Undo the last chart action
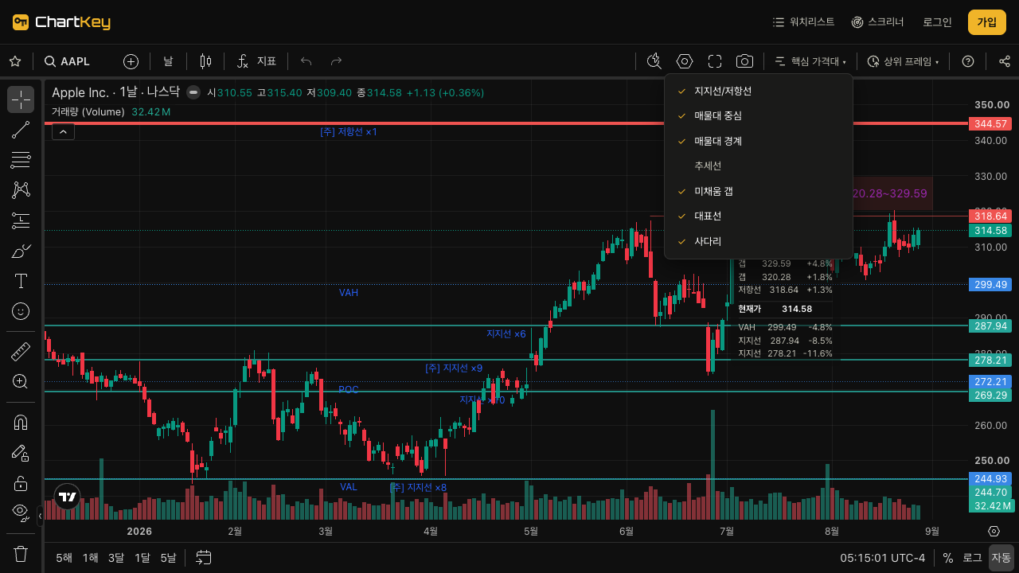The height and width of the screenshot is (573, 1019). click(x=306, y=61)
